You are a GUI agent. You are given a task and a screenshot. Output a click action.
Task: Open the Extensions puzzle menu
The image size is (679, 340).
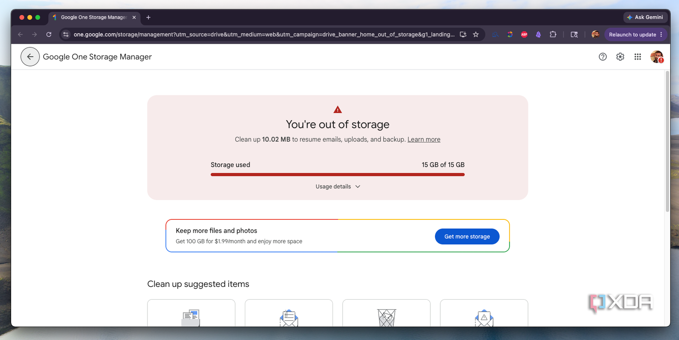(x=553, y=35)
